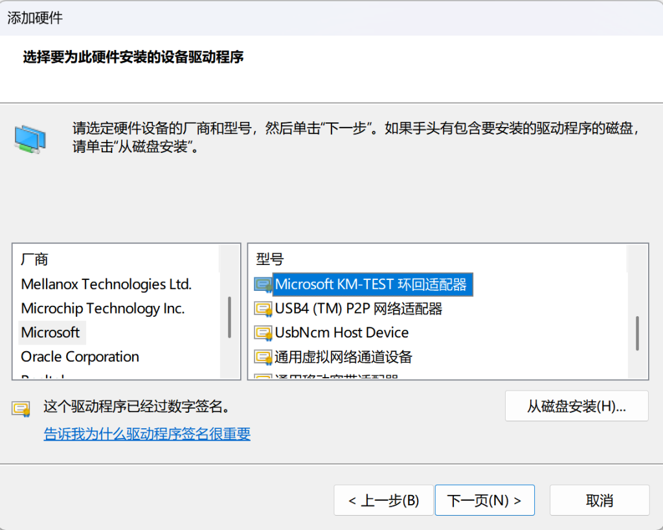Click the digital signature certificate icon
Image resolution: width=663 pixels, height=530 pixels.
pyautogui.click(x=21, y=408)
